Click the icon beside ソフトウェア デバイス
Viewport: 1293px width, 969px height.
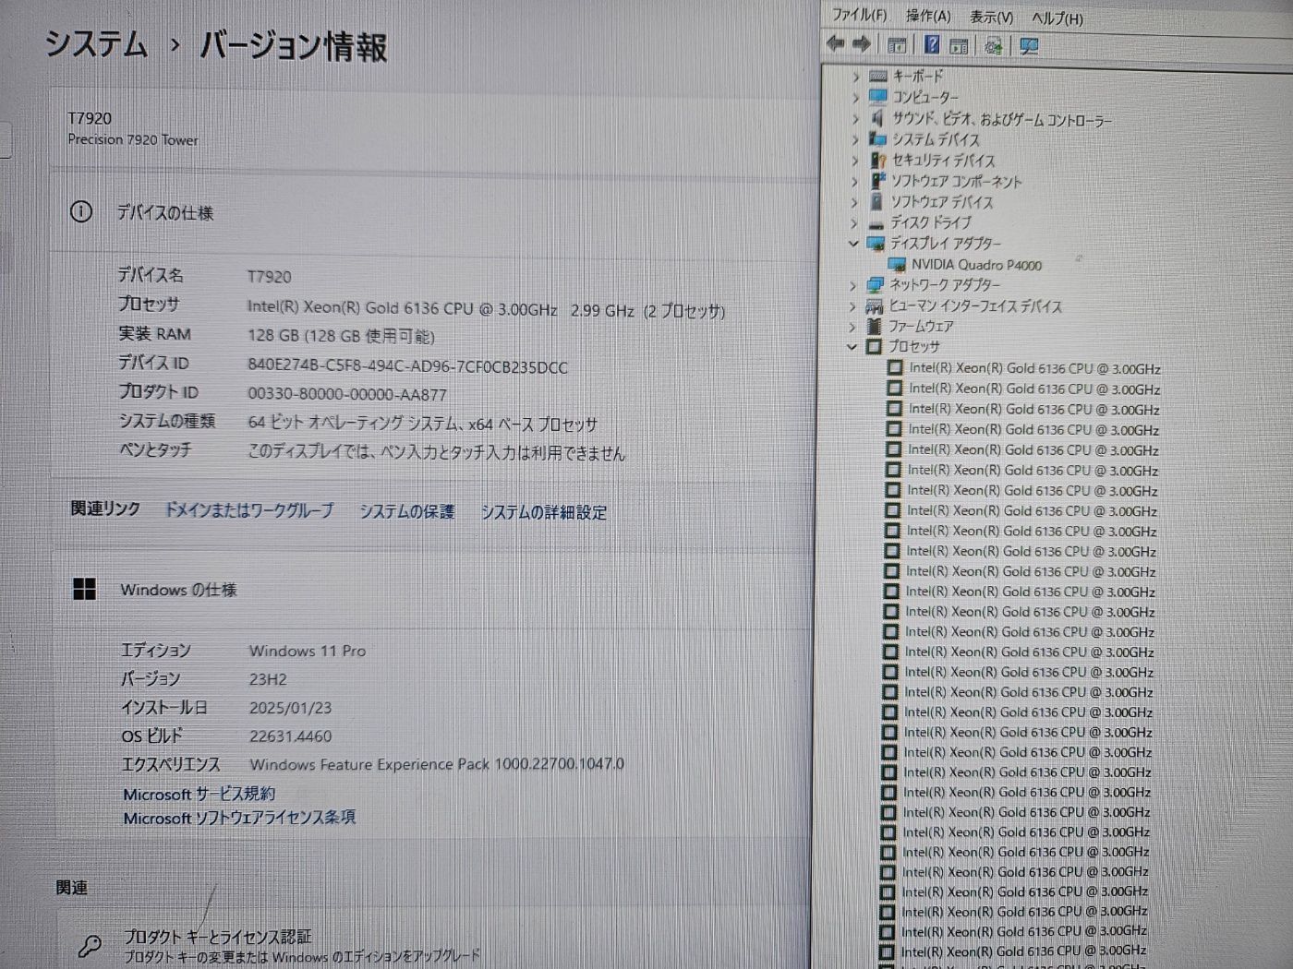[877, 201]
